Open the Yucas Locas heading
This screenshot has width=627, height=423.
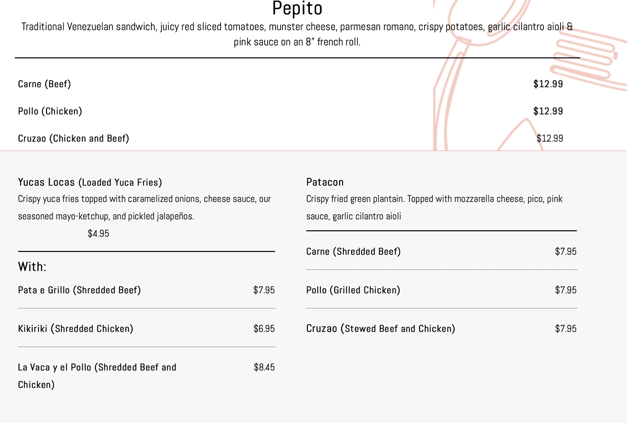[90, 182]
